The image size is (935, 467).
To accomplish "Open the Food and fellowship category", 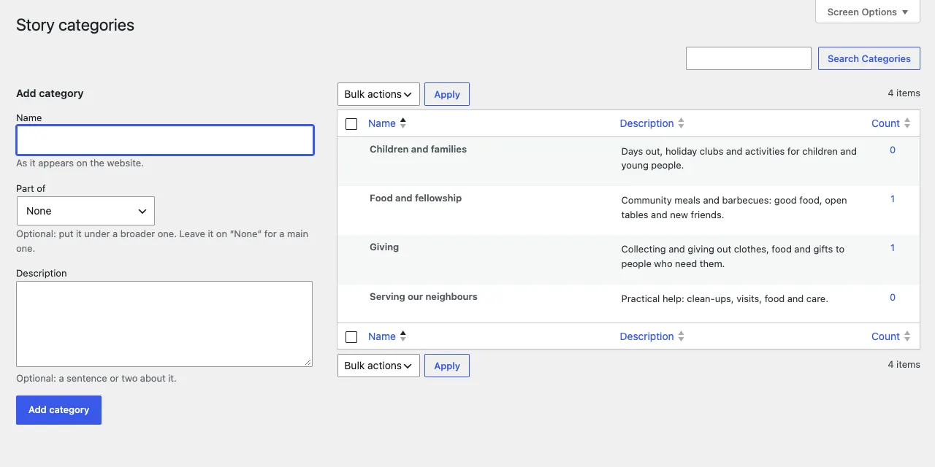I will [416, 198].
